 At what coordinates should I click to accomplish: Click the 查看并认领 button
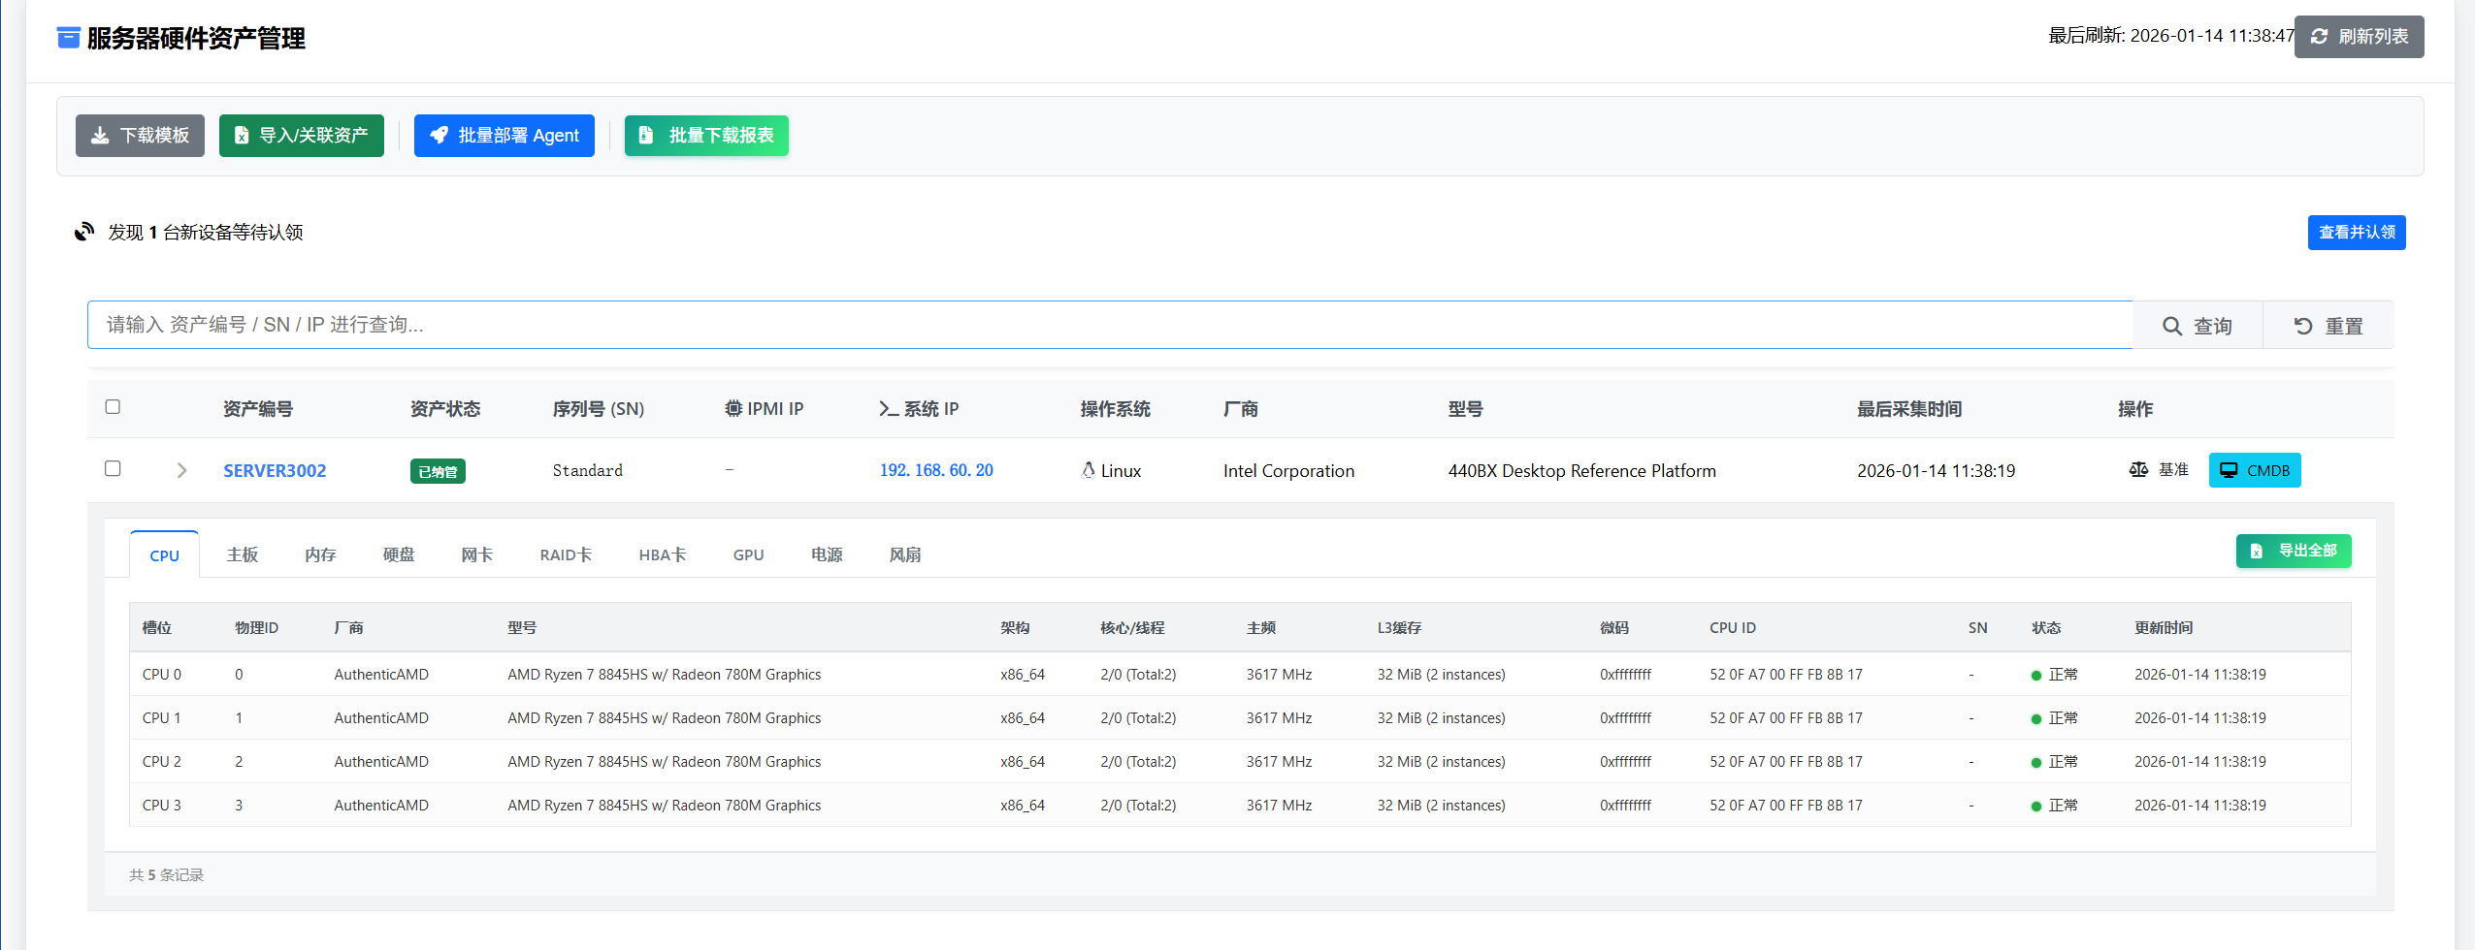pos(2356,233)
